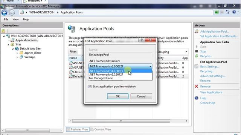This screenshot has height=135, width=241.
Task: Click the Stop action link
Action: click(203, 51)
